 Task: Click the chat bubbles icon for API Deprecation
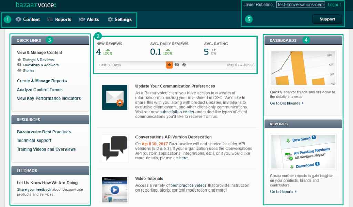114,148
